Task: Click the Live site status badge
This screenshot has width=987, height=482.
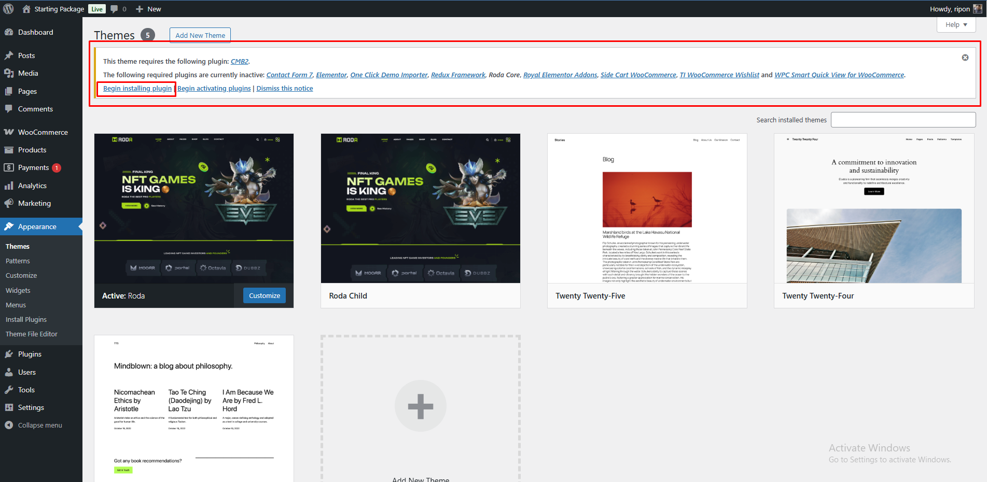Action: pos(97,9)
